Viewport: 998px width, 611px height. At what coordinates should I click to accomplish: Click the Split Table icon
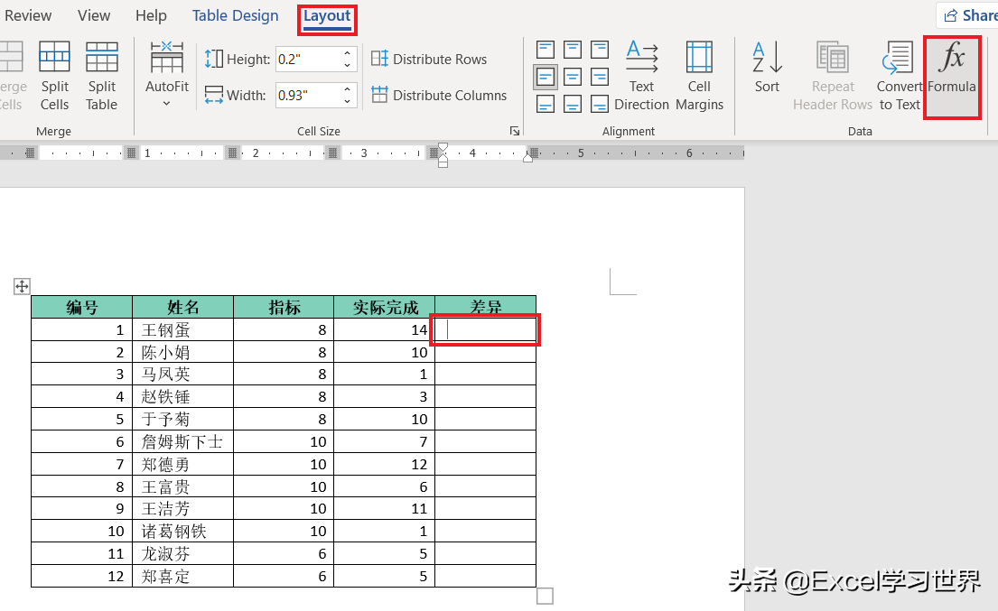point(102,75)
